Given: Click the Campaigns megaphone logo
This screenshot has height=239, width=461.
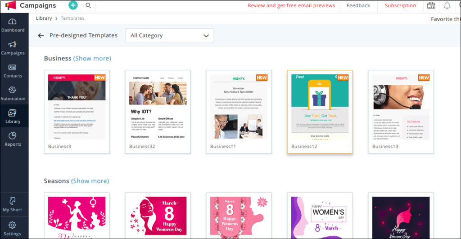Looking at the screenshot, I should click(x=11, y=5).
